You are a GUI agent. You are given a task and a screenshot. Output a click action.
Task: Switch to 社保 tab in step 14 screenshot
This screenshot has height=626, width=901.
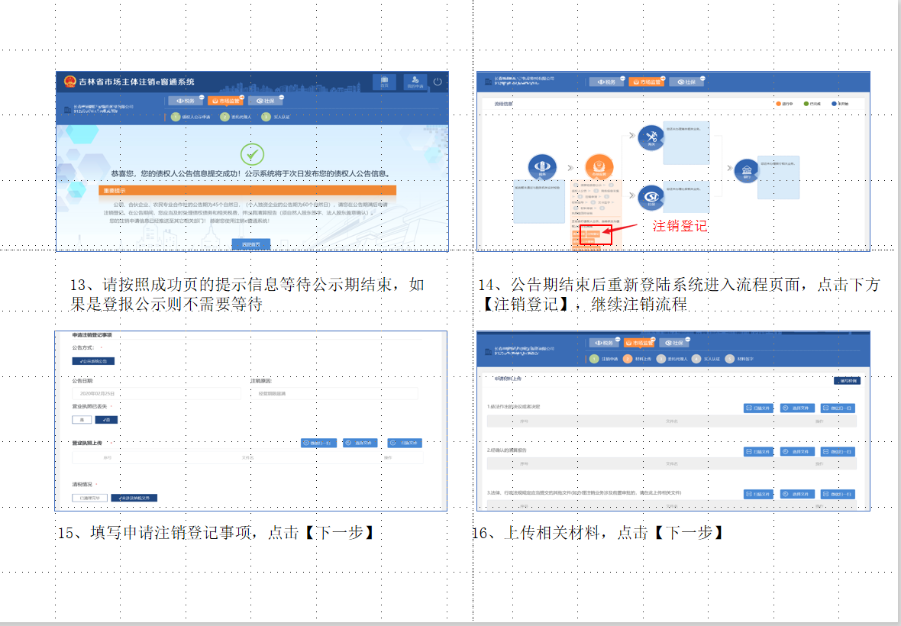(x=686, y=82)
